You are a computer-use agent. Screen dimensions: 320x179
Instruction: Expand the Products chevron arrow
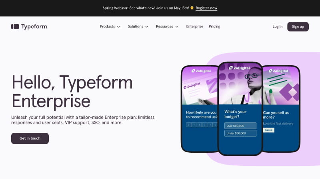(x=118, y=27)
